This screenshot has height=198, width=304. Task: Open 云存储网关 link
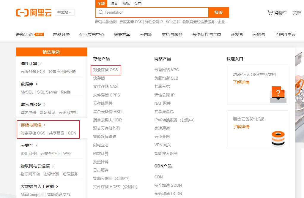(103, 103)
